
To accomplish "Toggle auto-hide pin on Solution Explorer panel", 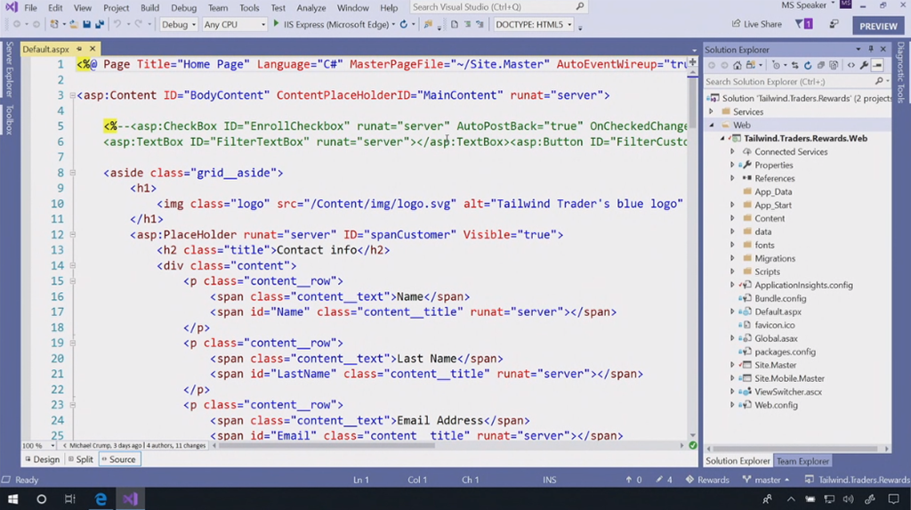I will [x=871, y=49].
